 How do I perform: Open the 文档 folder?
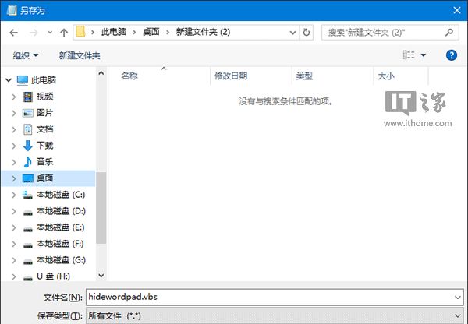(x=44, y=129)
